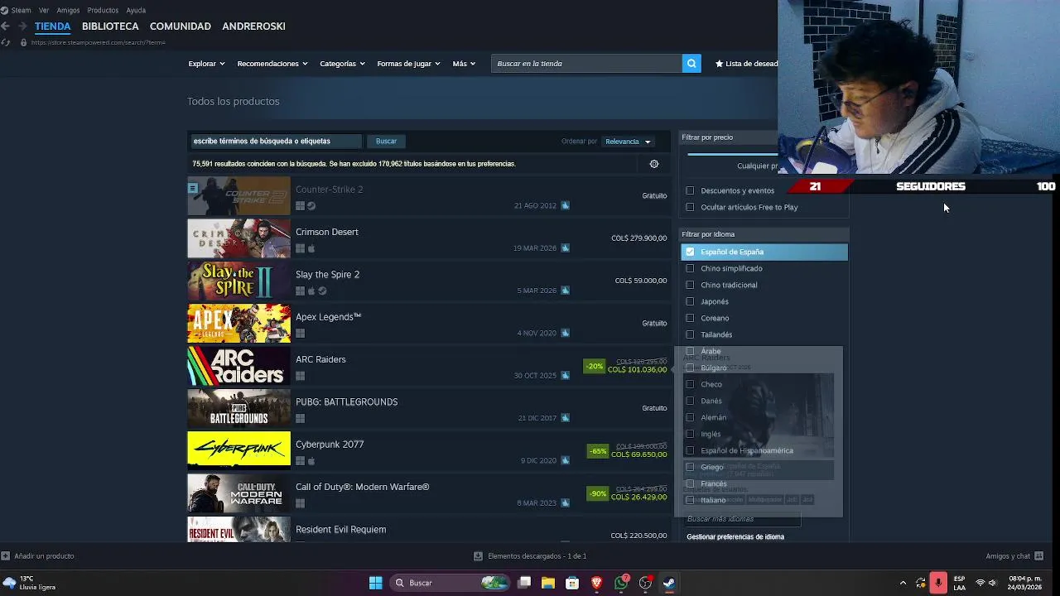Reload the store page

click(6, 42)
